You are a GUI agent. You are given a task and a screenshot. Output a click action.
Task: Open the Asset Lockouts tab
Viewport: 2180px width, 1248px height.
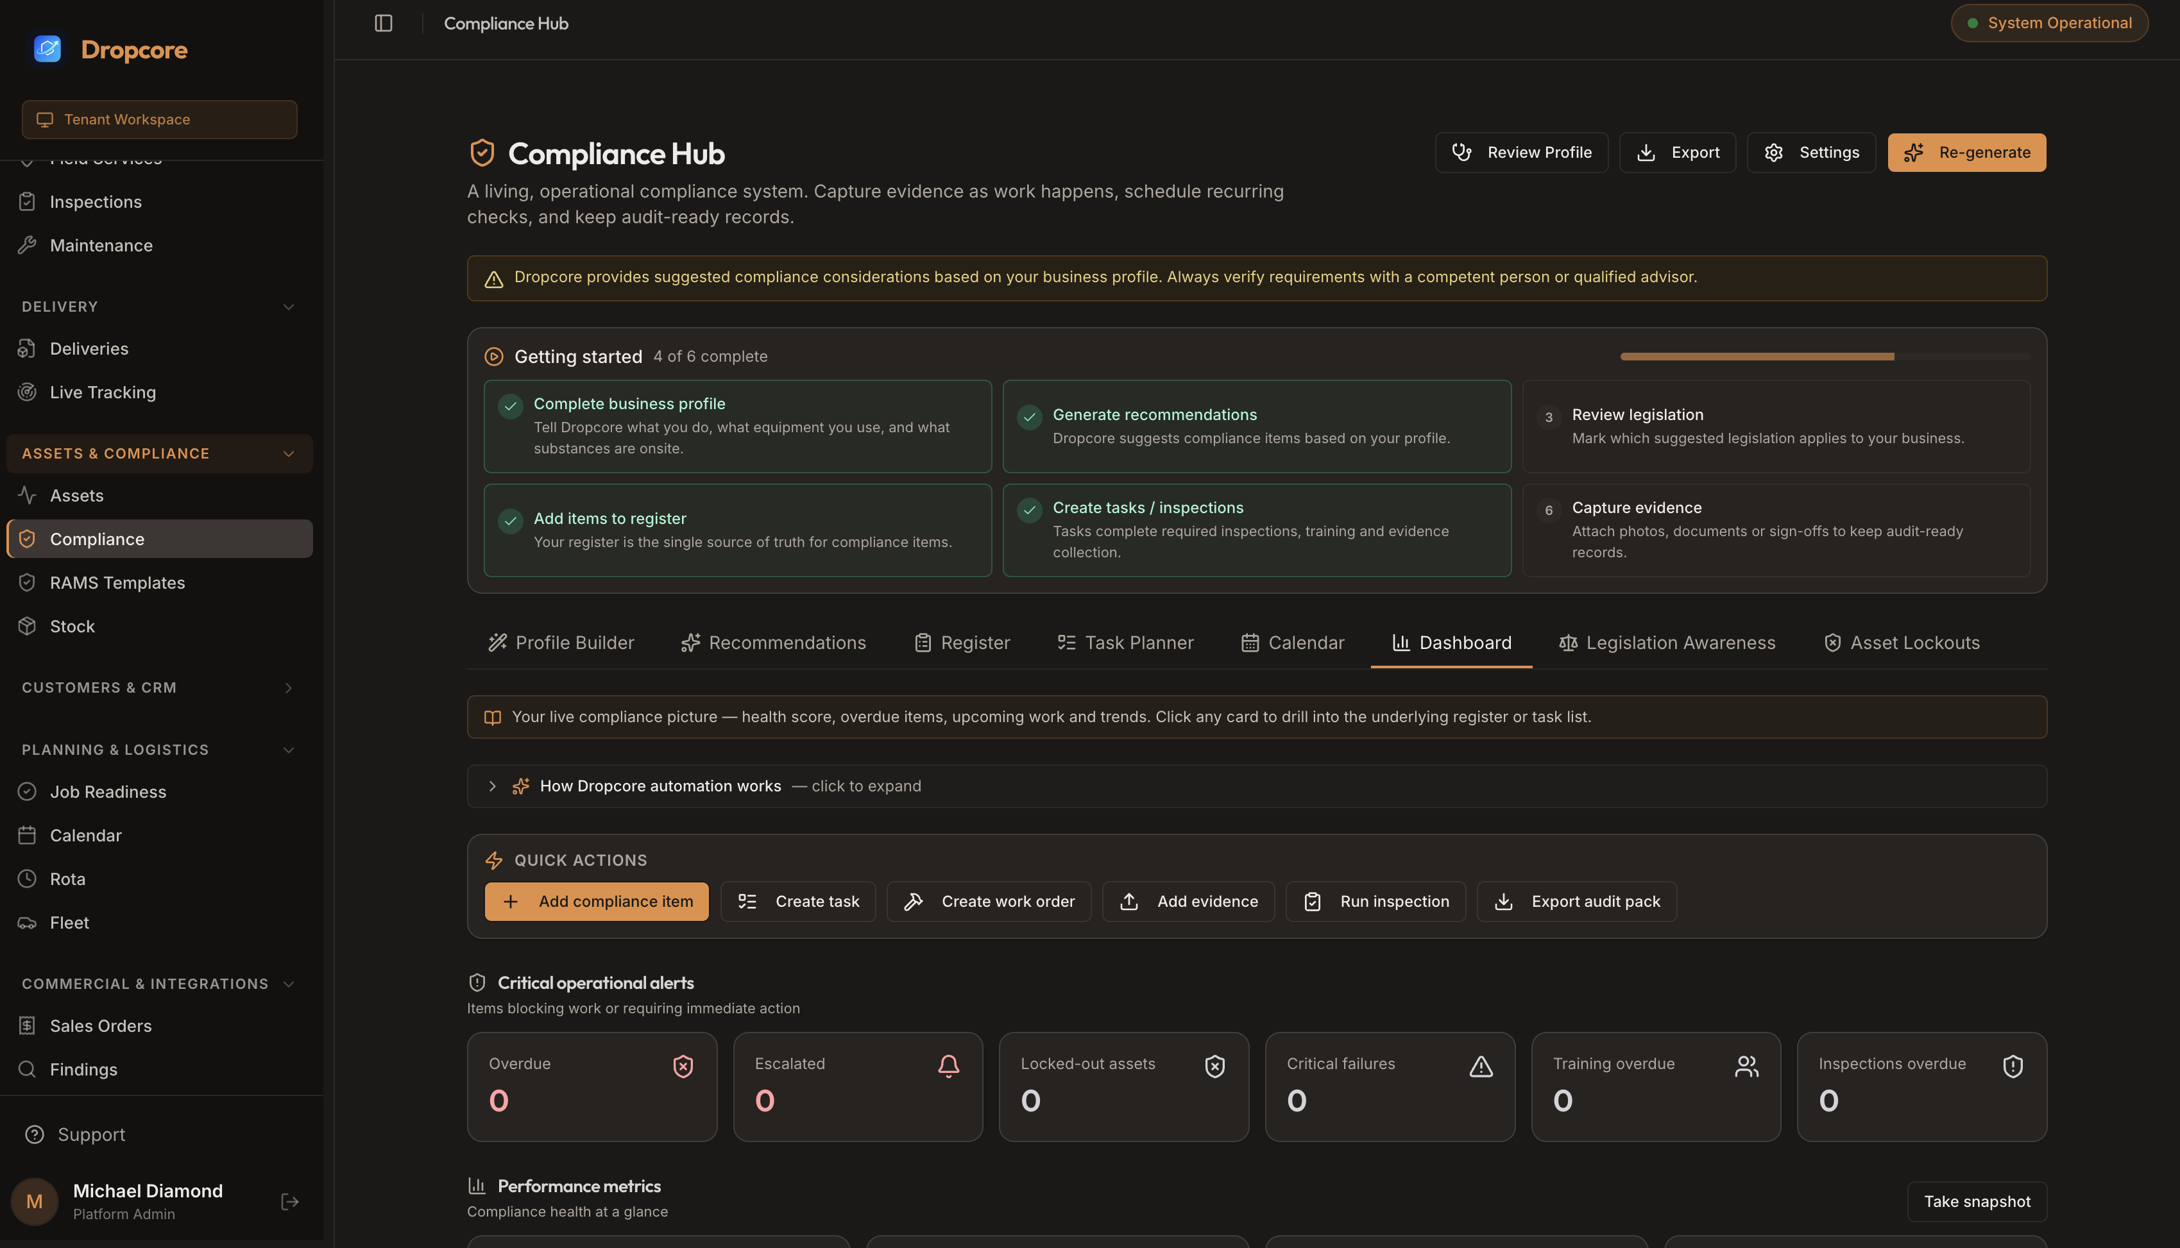1902,643
